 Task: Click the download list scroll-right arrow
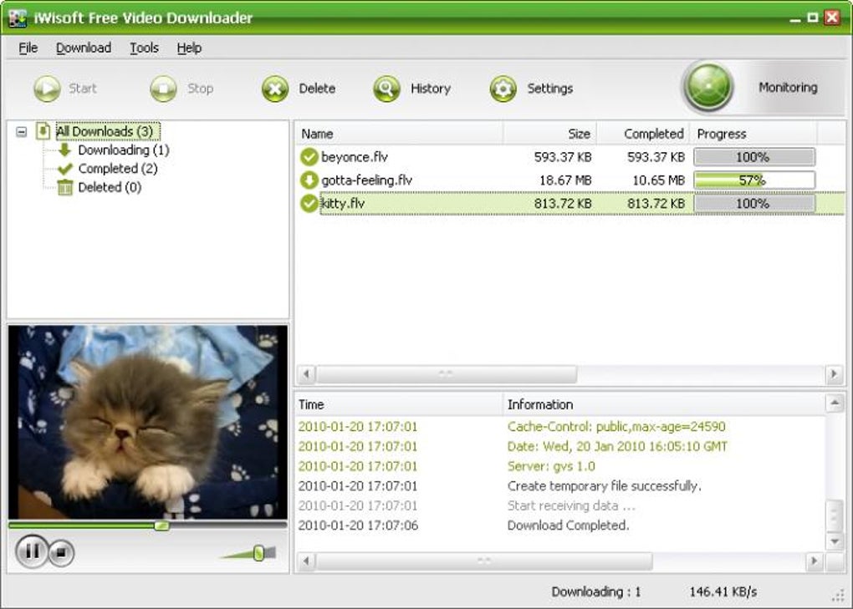[x=834, y=374]
